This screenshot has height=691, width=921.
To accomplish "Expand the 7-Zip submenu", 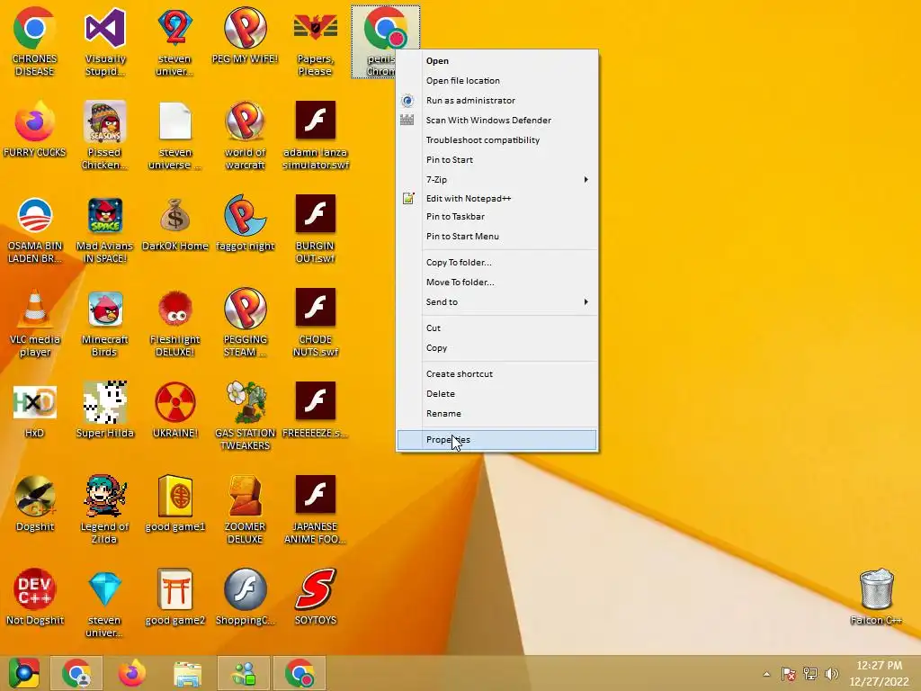I will (x=496, y=179).
